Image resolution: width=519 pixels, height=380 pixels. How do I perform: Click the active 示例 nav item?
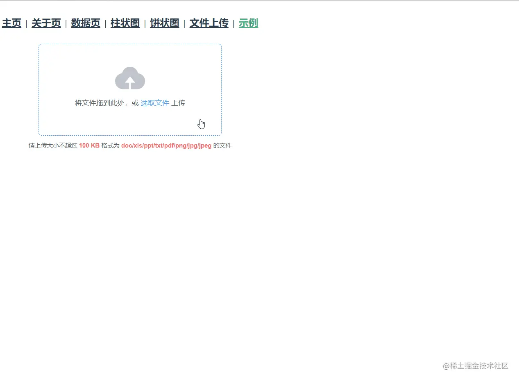pyautogui.click(x=248, y=23)
